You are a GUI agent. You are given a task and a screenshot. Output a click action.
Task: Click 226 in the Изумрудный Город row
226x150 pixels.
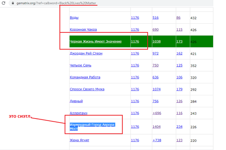(x=193, y=127)
